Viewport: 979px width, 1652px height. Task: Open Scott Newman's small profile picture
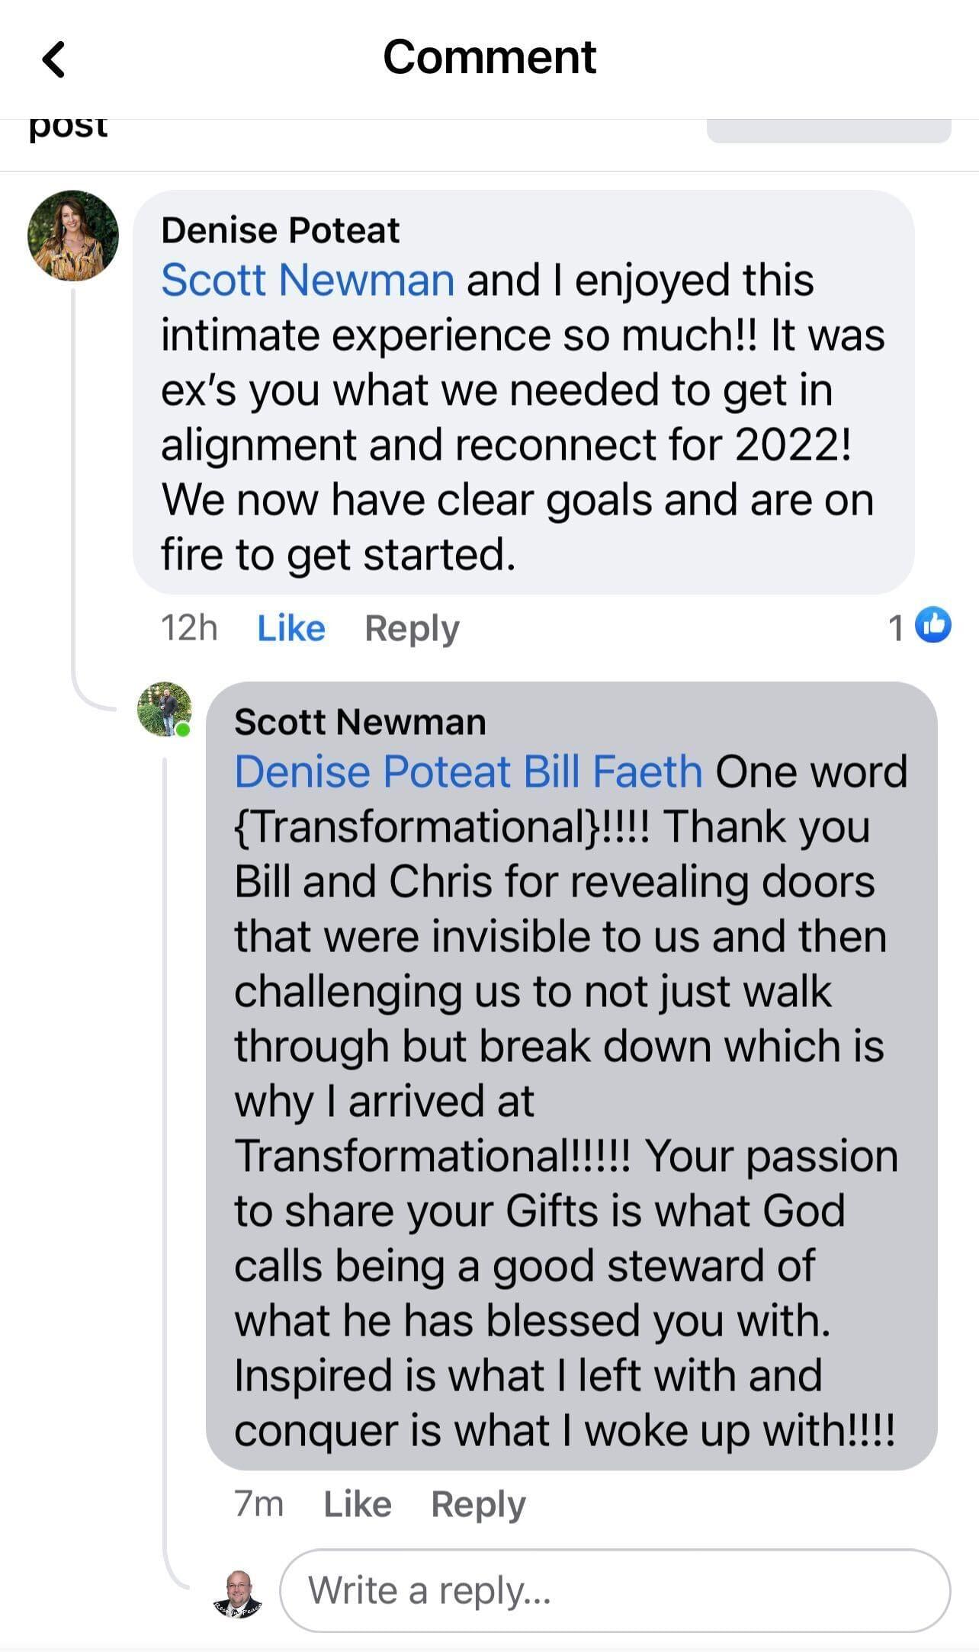[164, 708]
